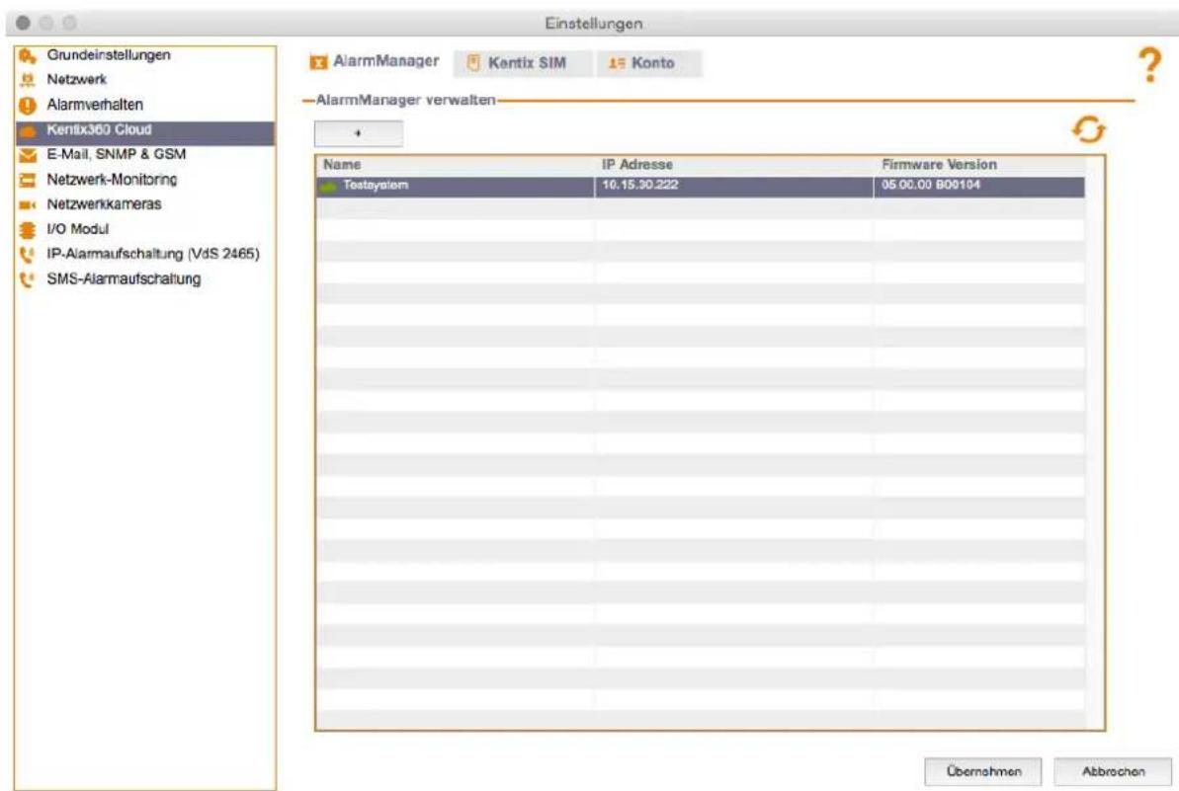1179x791 pixels.
Task: Click the Netzwerk sidebar icon
Action: [x=28, y=80]
